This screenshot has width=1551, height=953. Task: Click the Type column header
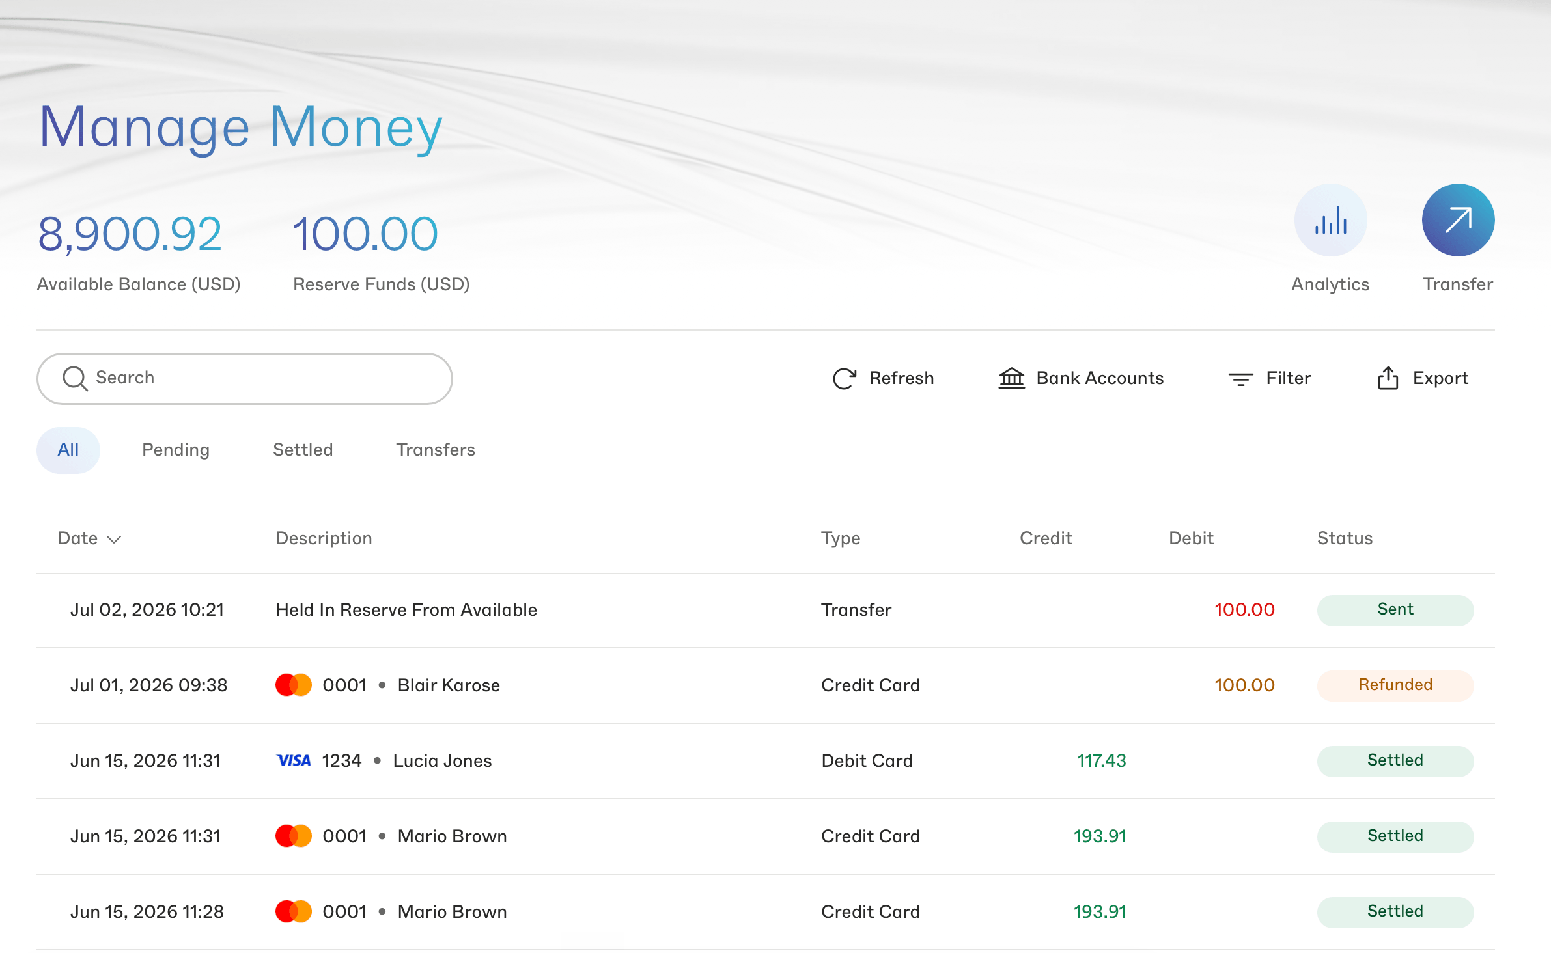[x=841, y=538]
